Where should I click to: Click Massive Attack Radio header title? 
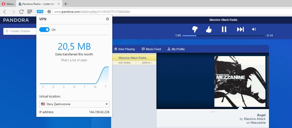tap(223, 20)
